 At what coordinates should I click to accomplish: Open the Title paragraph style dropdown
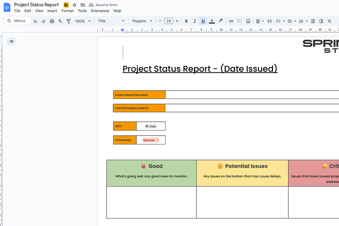coord(111,21)
